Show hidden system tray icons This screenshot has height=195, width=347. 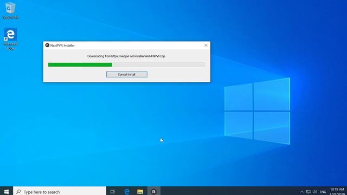[x=301, y=192]
